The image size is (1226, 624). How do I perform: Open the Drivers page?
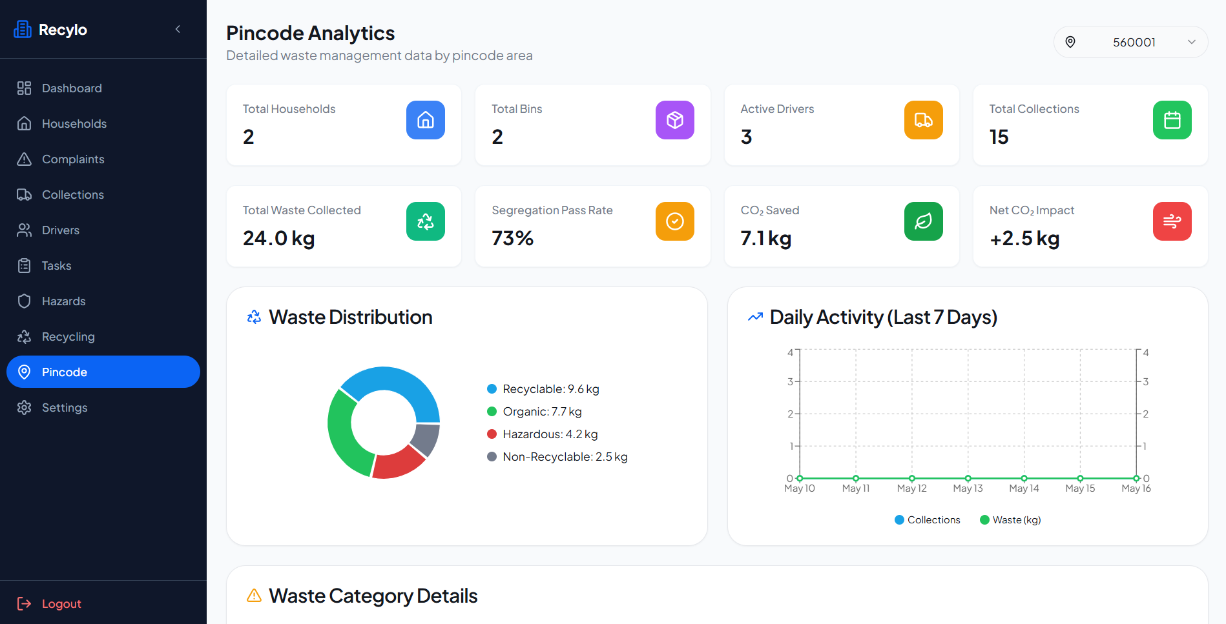point(103,230)
